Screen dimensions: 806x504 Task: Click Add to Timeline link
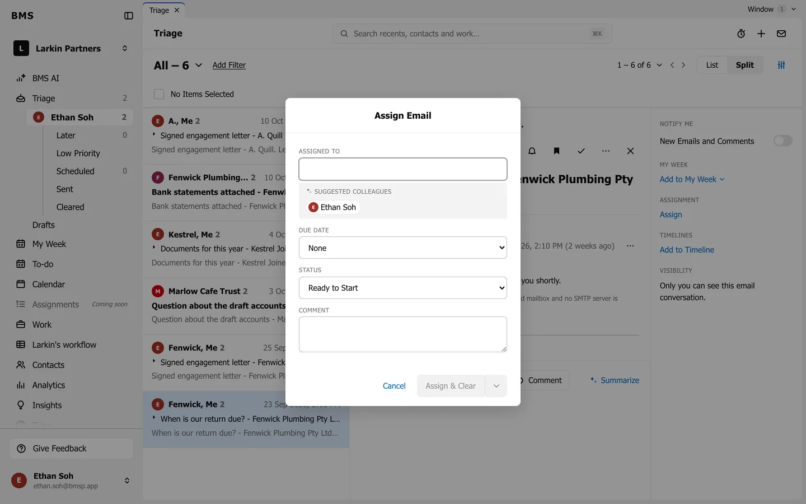687,250
